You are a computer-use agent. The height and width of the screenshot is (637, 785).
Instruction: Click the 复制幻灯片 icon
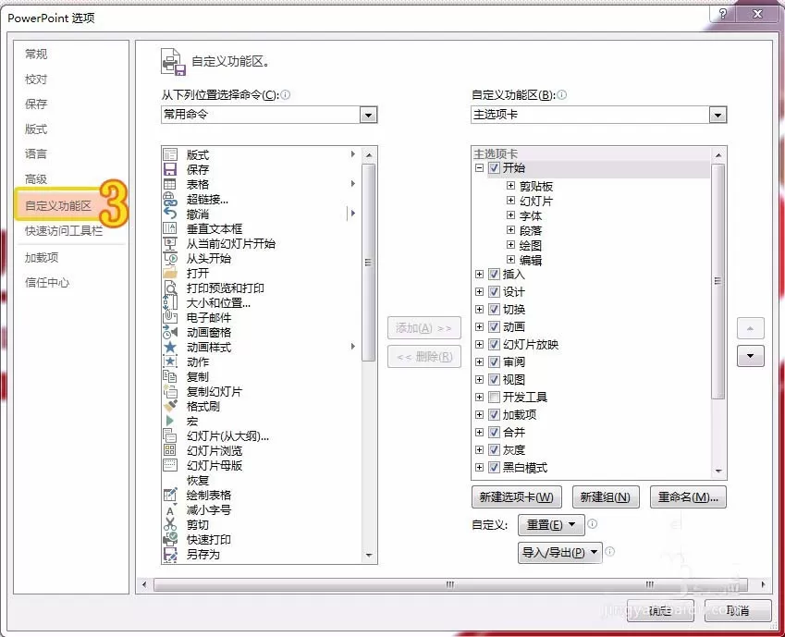(x=170, y=391)
